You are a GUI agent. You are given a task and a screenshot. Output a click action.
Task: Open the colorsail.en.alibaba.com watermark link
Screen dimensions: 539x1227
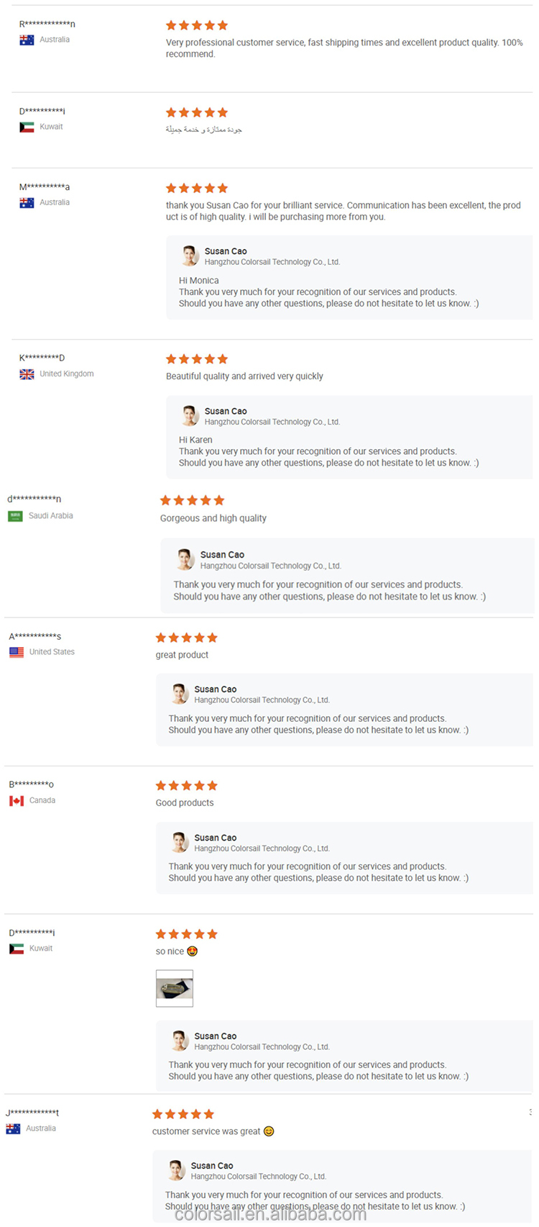270,1215
